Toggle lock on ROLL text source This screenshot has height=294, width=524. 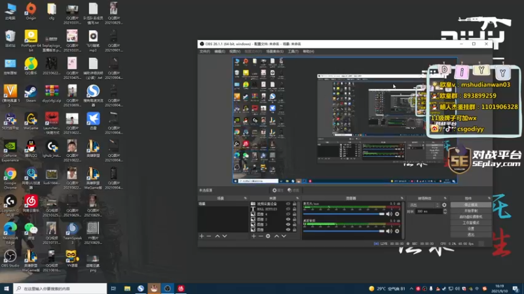(294, 209)
